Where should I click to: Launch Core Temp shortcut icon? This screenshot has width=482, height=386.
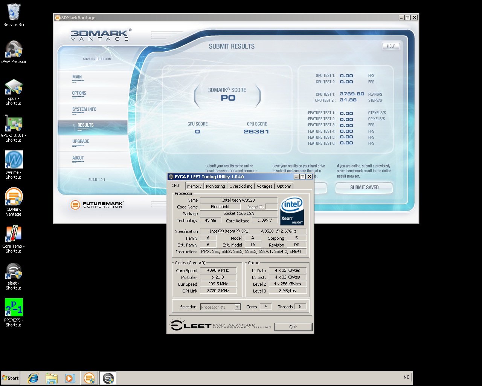click(14, 239)
